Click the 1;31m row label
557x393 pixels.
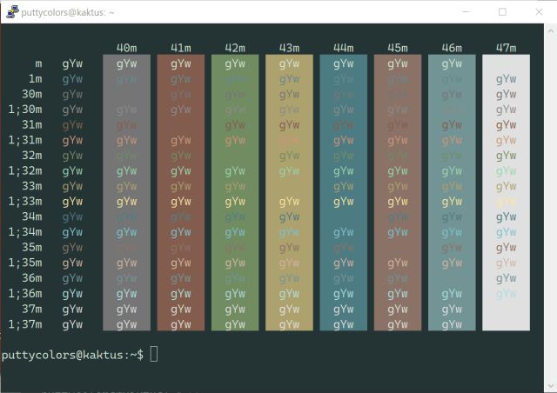point(24,140)
